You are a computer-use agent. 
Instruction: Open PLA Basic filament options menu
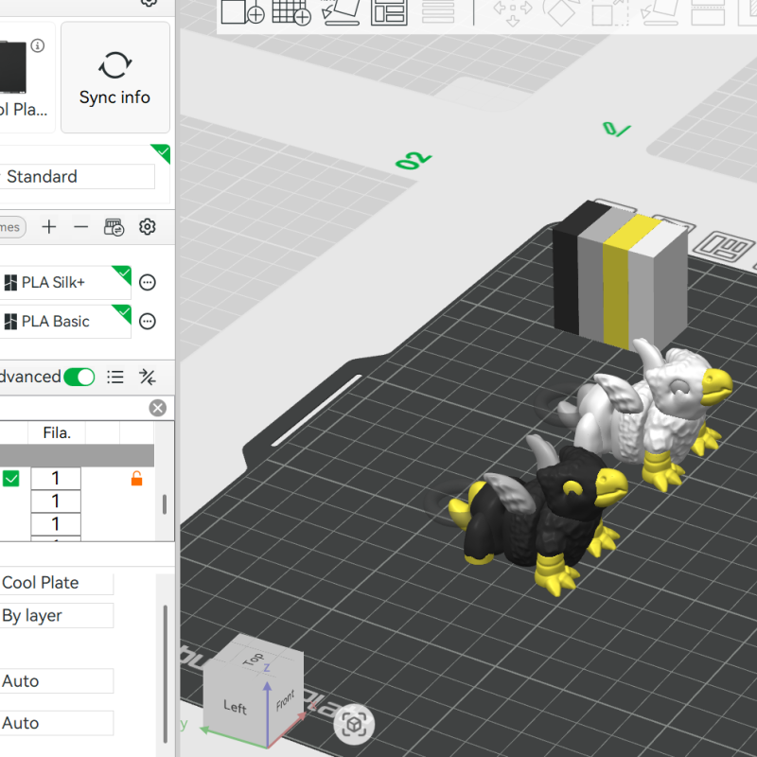[148, 322]
